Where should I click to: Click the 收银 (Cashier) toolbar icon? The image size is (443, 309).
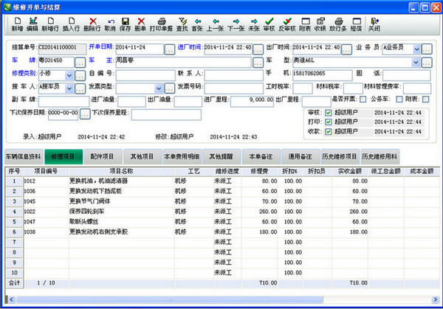(x=320, y=24)
